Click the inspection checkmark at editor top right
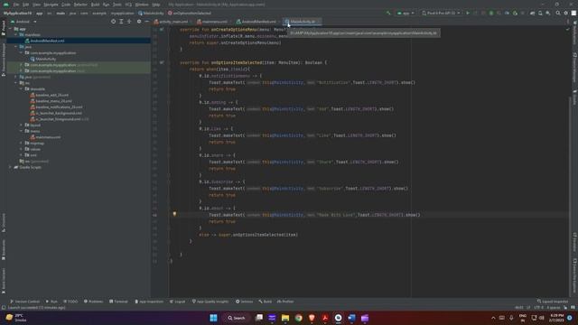 [567, 29]
